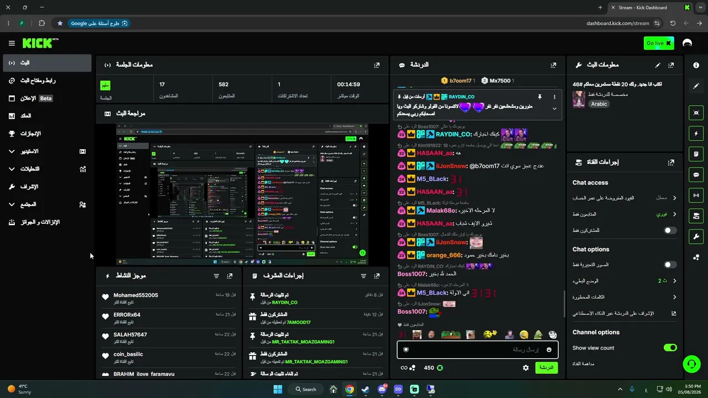The width and height of the screenshot is (708, 398).
Task: Click the chat message input field
Action: point(477,349)
